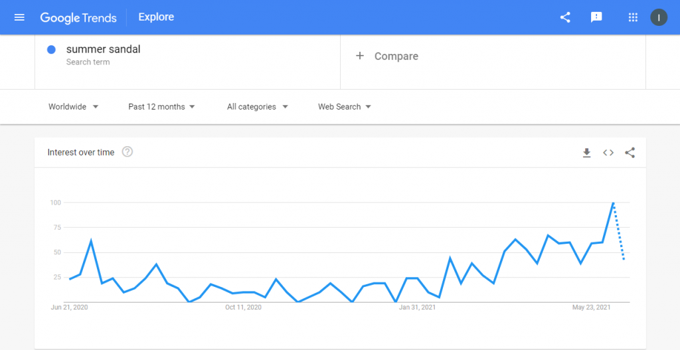This screenshot has width=680, height=350.
Task: Expand the All categories dropdown
Action: click(258, 107)
